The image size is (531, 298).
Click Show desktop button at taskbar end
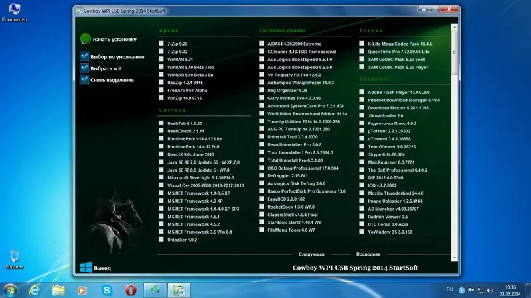(528, 290)
